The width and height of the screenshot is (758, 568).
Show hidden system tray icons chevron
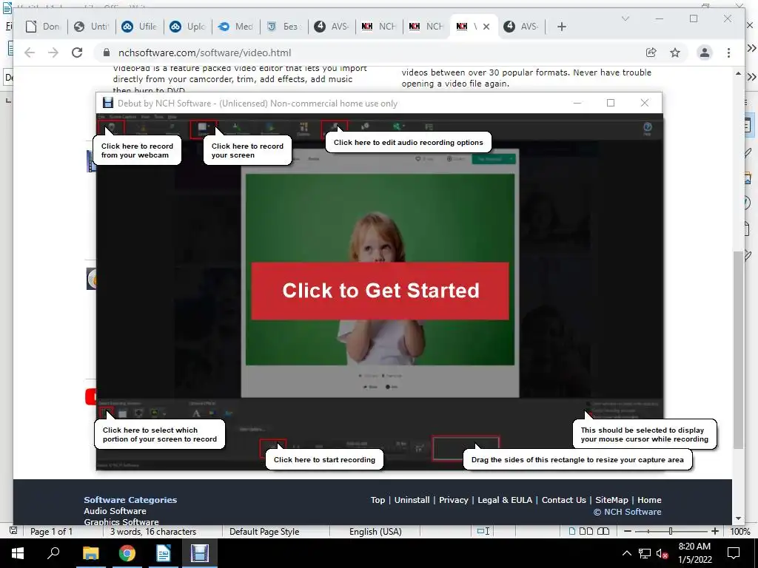[626, 553]
